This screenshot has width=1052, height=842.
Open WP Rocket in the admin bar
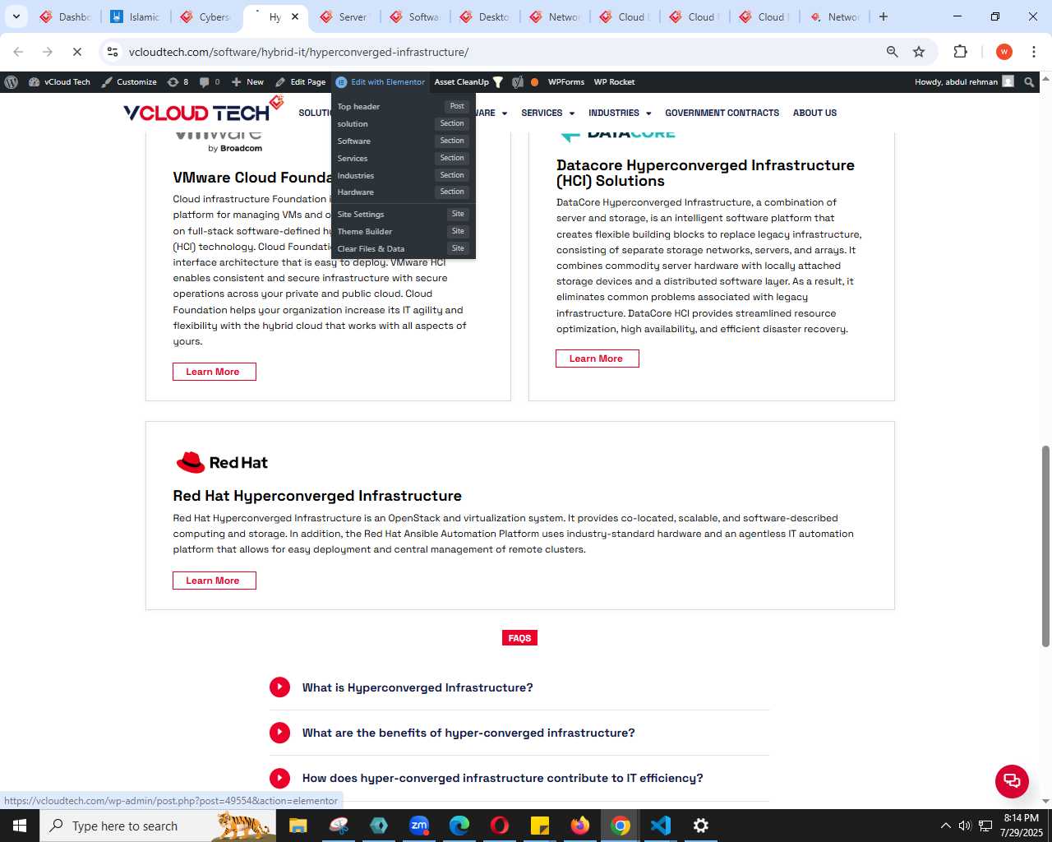pos(614,82)
